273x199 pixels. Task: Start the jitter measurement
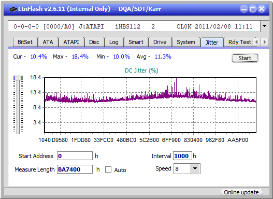(x=245, y=58)
